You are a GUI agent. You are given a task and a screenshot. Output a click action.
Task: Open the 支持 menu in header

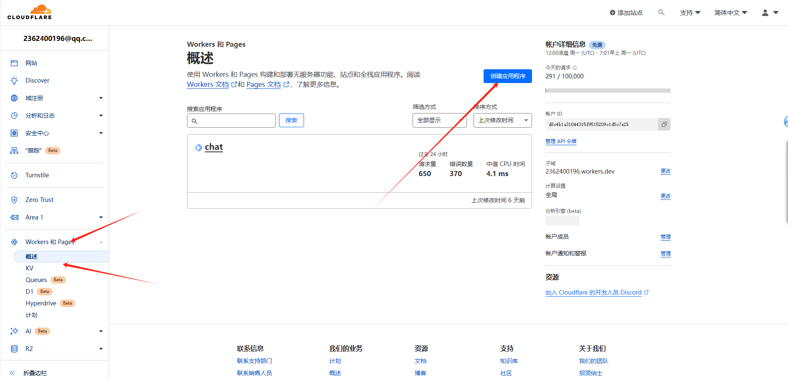pyautogui.click(x=690, y=13)
